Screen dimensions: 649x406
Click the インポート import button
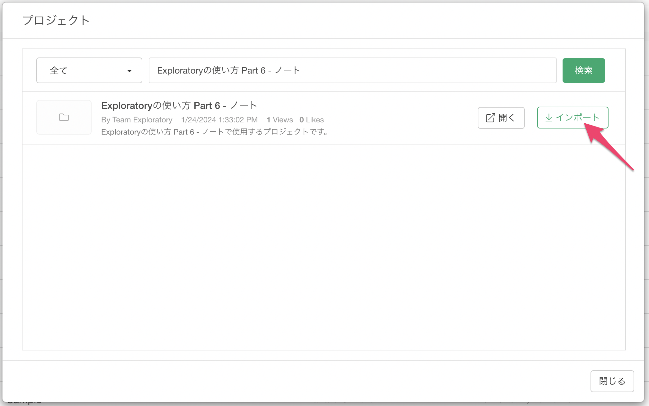click(573, 118)
